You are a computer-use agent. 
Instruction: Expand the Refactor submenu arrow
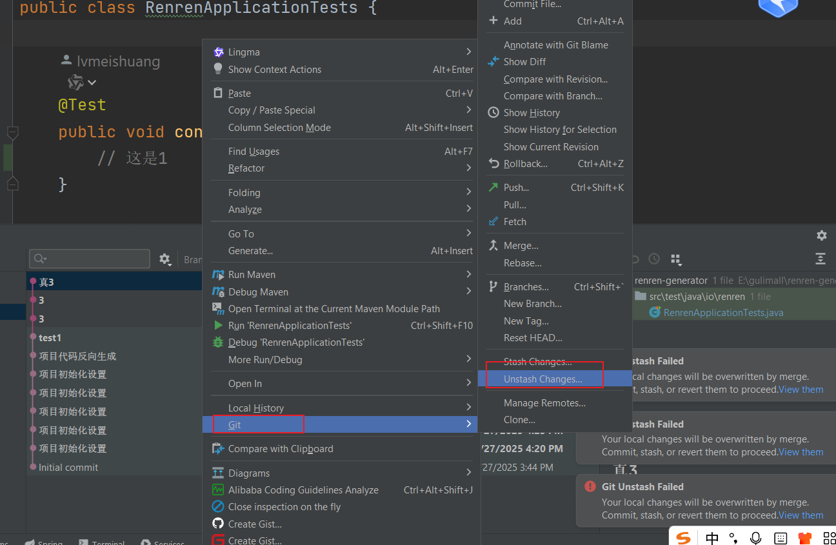469,168
